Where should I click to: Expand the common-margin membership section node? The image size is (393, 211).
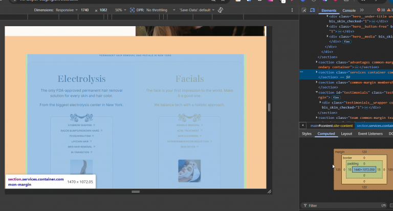tap(317, 82)
